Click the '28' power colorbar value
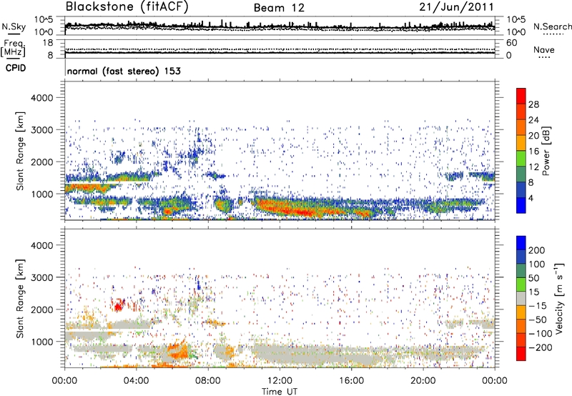572x396 pixels. [533, 104]
